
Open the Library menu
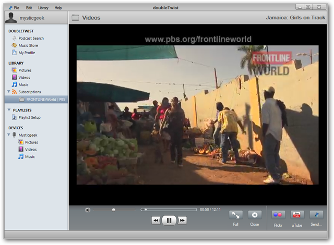tap(43, 8)
